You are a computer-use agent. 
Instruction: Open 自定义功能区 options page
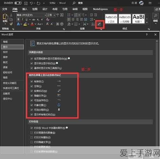(12, 83)
